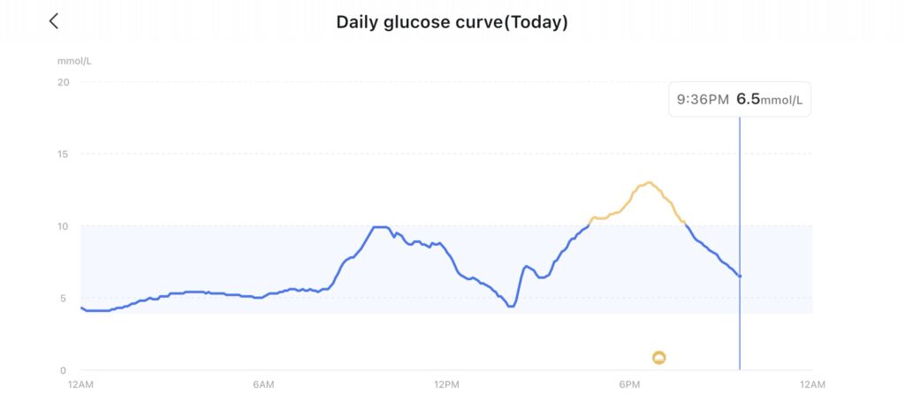Viewport: 905px width, 418px height.
Task: Tap the 12PM time axis label
Action: pyautogui.click(x=446, y=384)
